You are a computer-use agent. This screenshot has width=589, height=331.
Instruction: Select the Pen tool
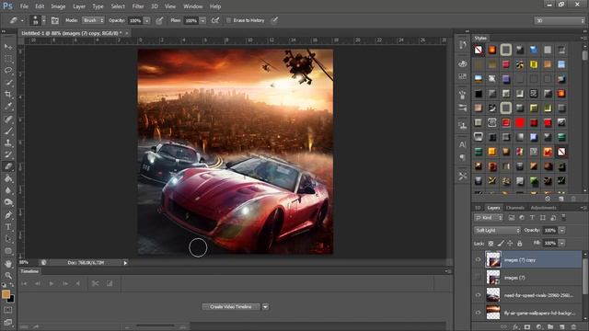[x=8, y=215]
